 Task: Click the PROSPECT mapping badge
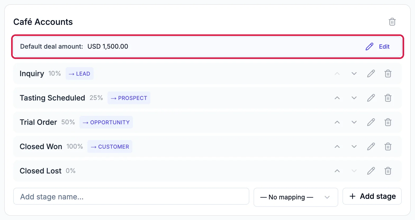point(129,98)
